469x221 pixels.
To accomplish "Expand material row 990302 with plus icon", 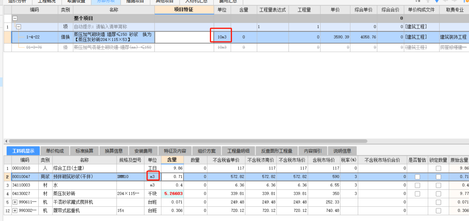I will click(x=15, y=211).
